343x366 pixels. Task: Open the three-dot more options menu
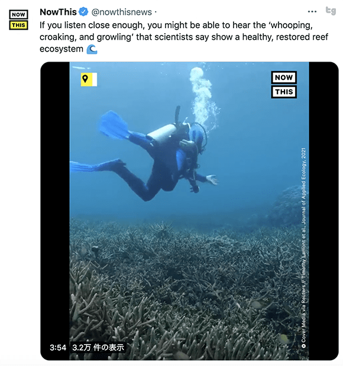pyautogui.click(x=312, y=11)
